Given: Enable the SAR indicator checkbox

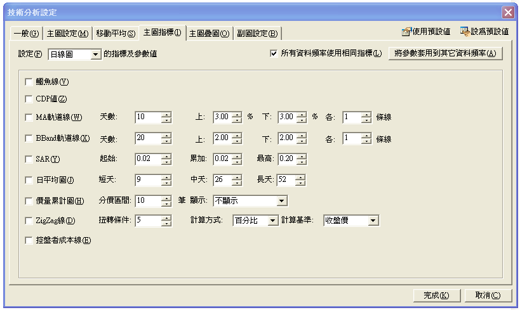Looking at the screenshot, I should pyautogui.click(x=29, y=158).
